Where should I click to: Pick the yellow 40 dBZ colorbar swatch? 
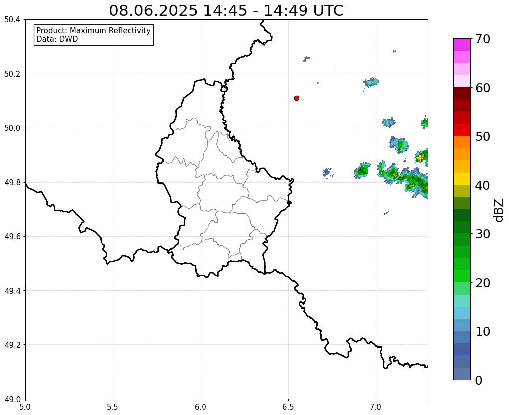tap(462, 179)
